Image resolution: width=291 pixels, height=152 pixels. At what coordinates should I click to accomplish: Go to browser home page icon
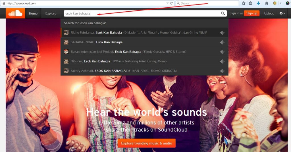(267, 3)
